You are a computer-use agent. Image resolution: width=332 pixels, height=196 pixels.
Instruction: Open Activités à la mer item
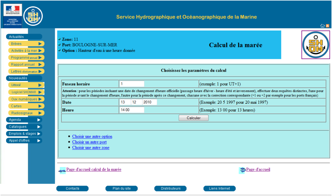point(26,51)
